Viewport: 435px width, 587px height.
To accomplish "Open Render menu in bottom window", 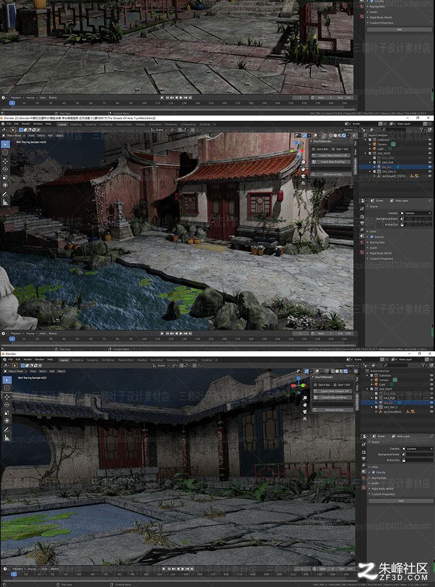I will coord(28,360).
